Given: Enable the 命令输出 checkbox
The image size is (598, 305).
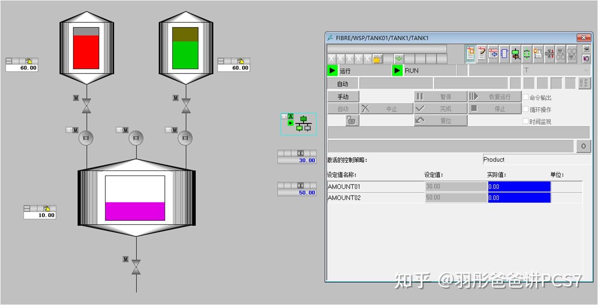Looking at the screenshot, I should coord(525,96).
